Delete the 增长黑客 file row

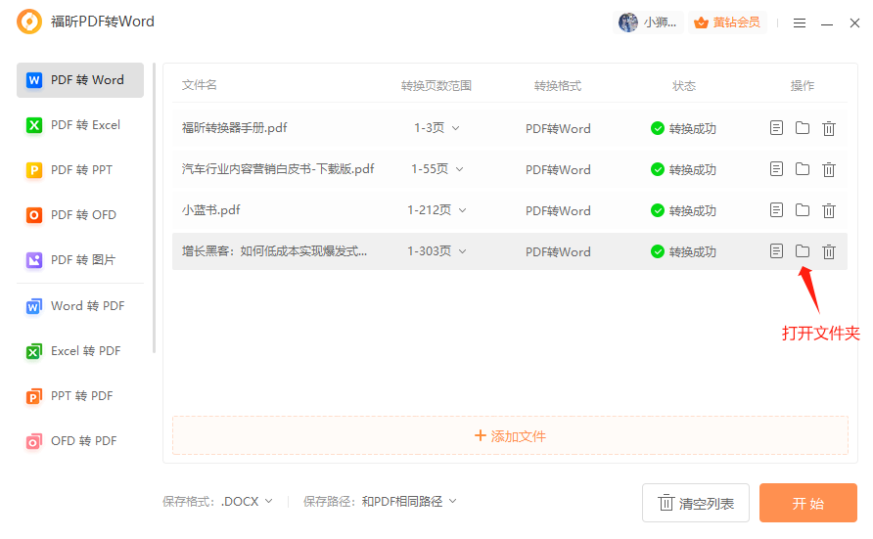click(829, 251)
